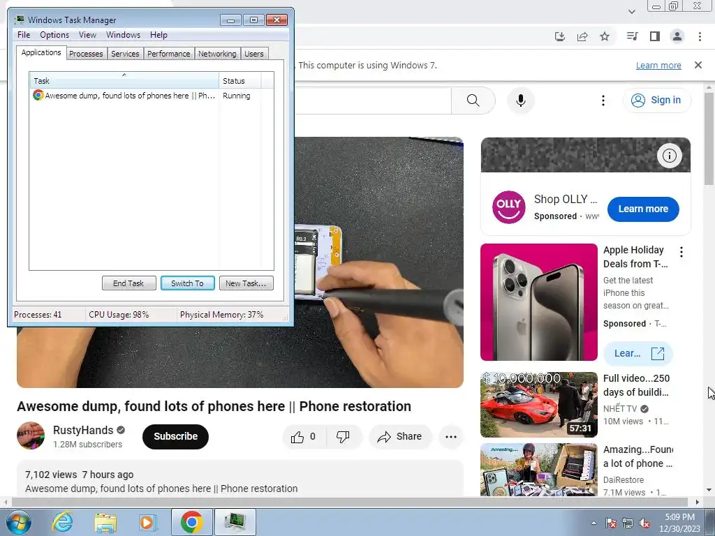
Task: Switch to the Processes tab
Action: [86, 54]
